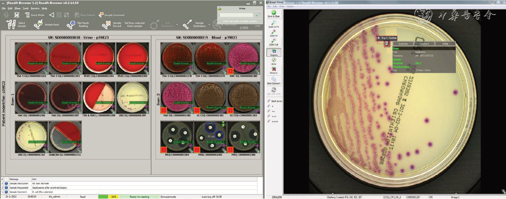Open the Service menu
This screenshot has width=506, height=199.
[35, 8]
